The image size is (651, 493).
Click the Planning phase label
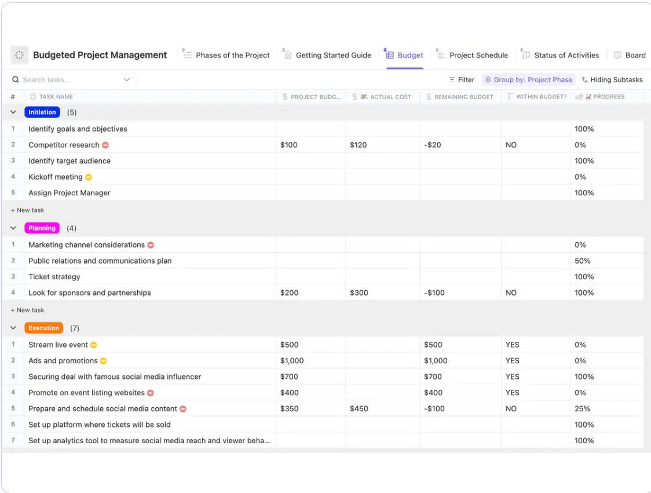[42, 228]
